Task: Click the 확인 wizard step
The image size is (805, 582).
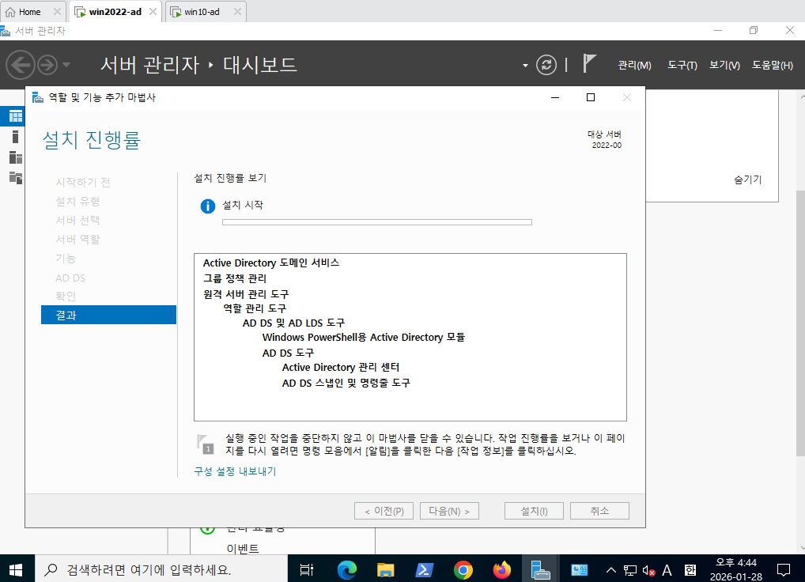Action: [x=66, y=296]
